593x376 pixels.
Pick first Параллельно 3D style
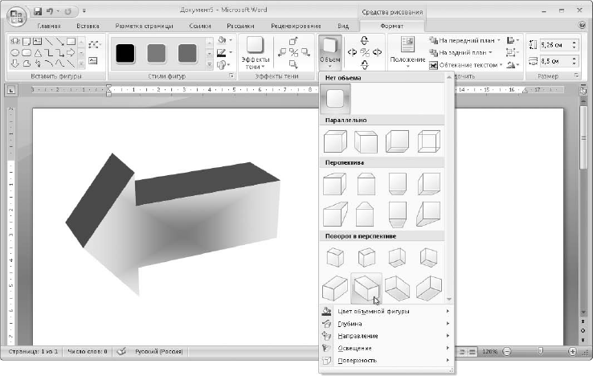click(335, 141)
